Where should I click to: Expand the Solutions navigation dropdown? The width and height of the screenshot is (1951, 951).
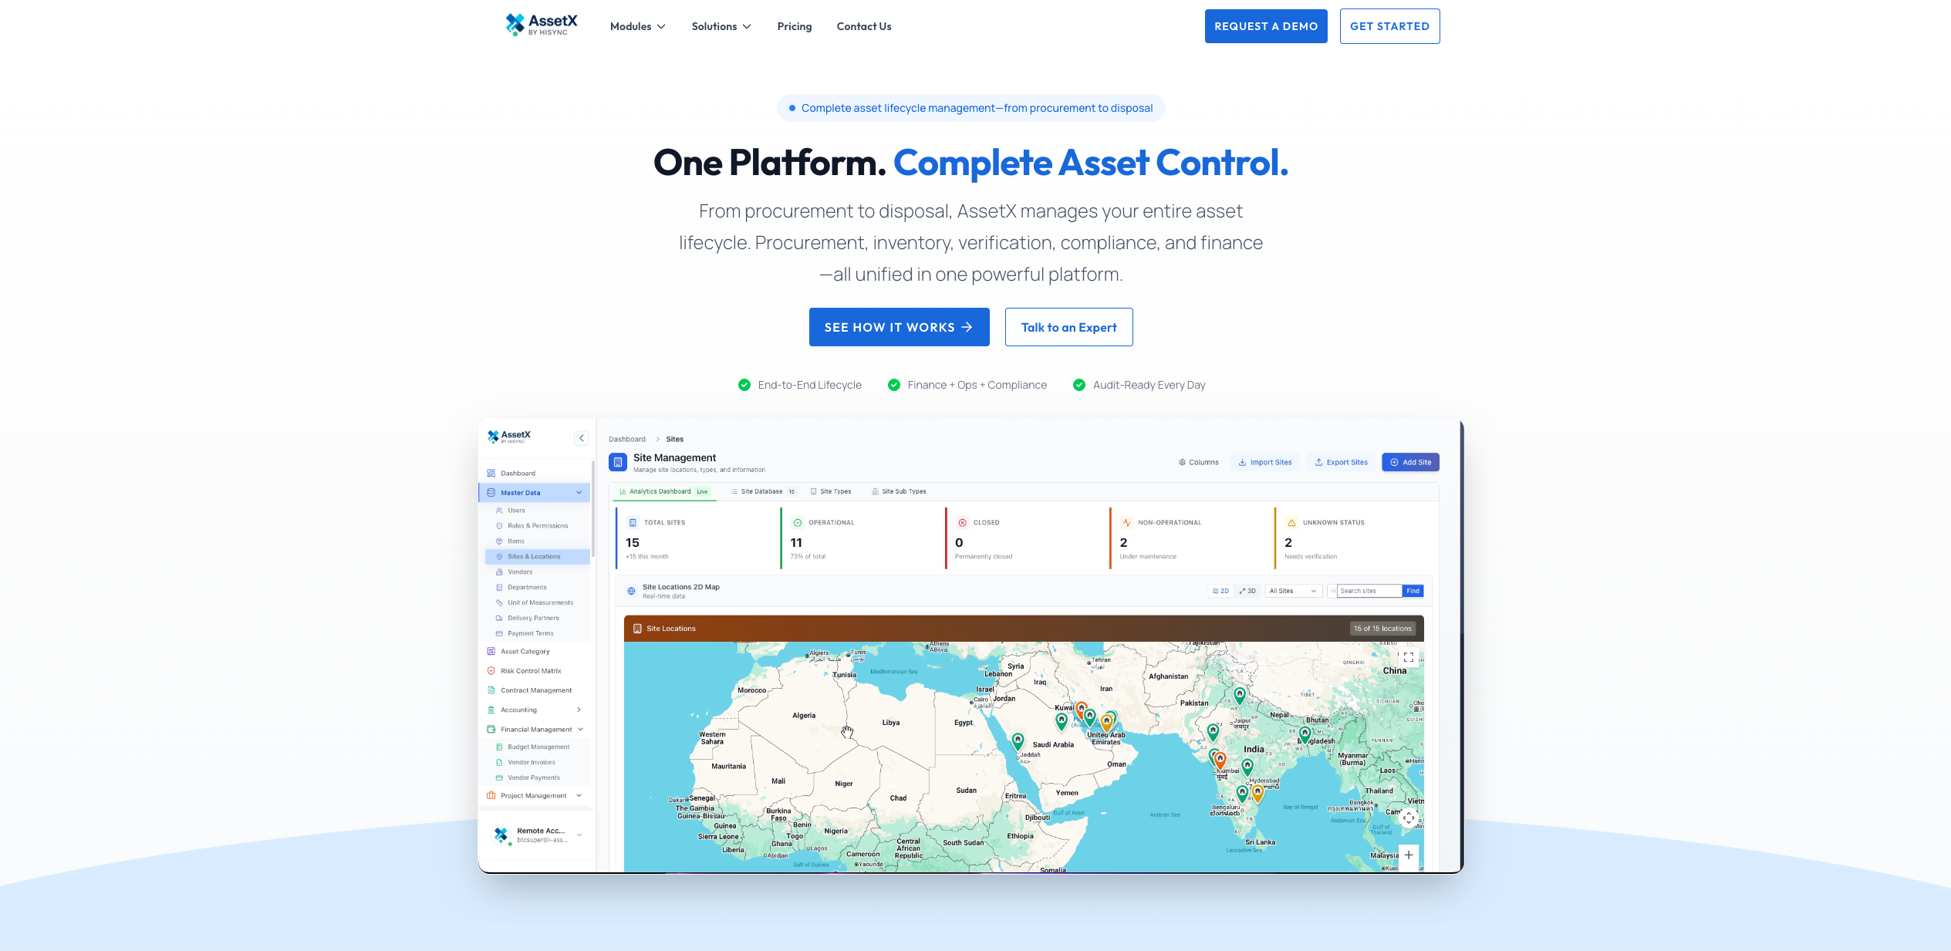[x=721, y=26]
